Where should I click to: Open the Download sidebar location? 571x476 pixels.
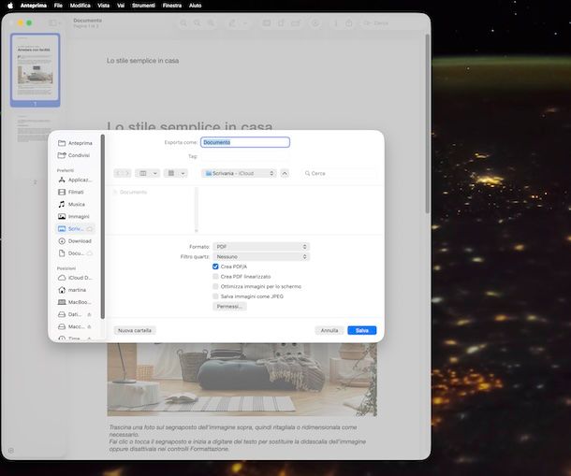(75, 241)
